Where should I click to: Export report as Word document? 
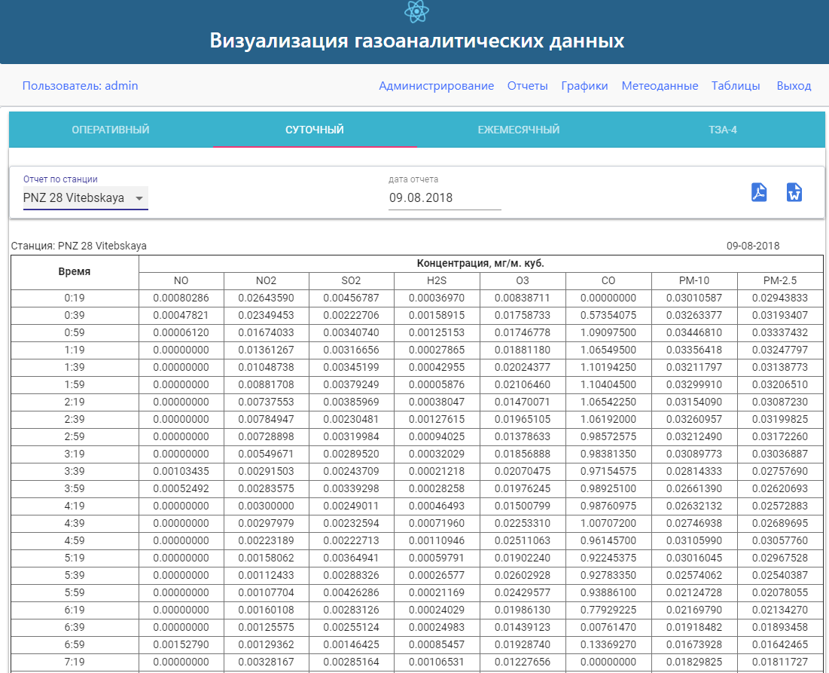coord(794,193)
